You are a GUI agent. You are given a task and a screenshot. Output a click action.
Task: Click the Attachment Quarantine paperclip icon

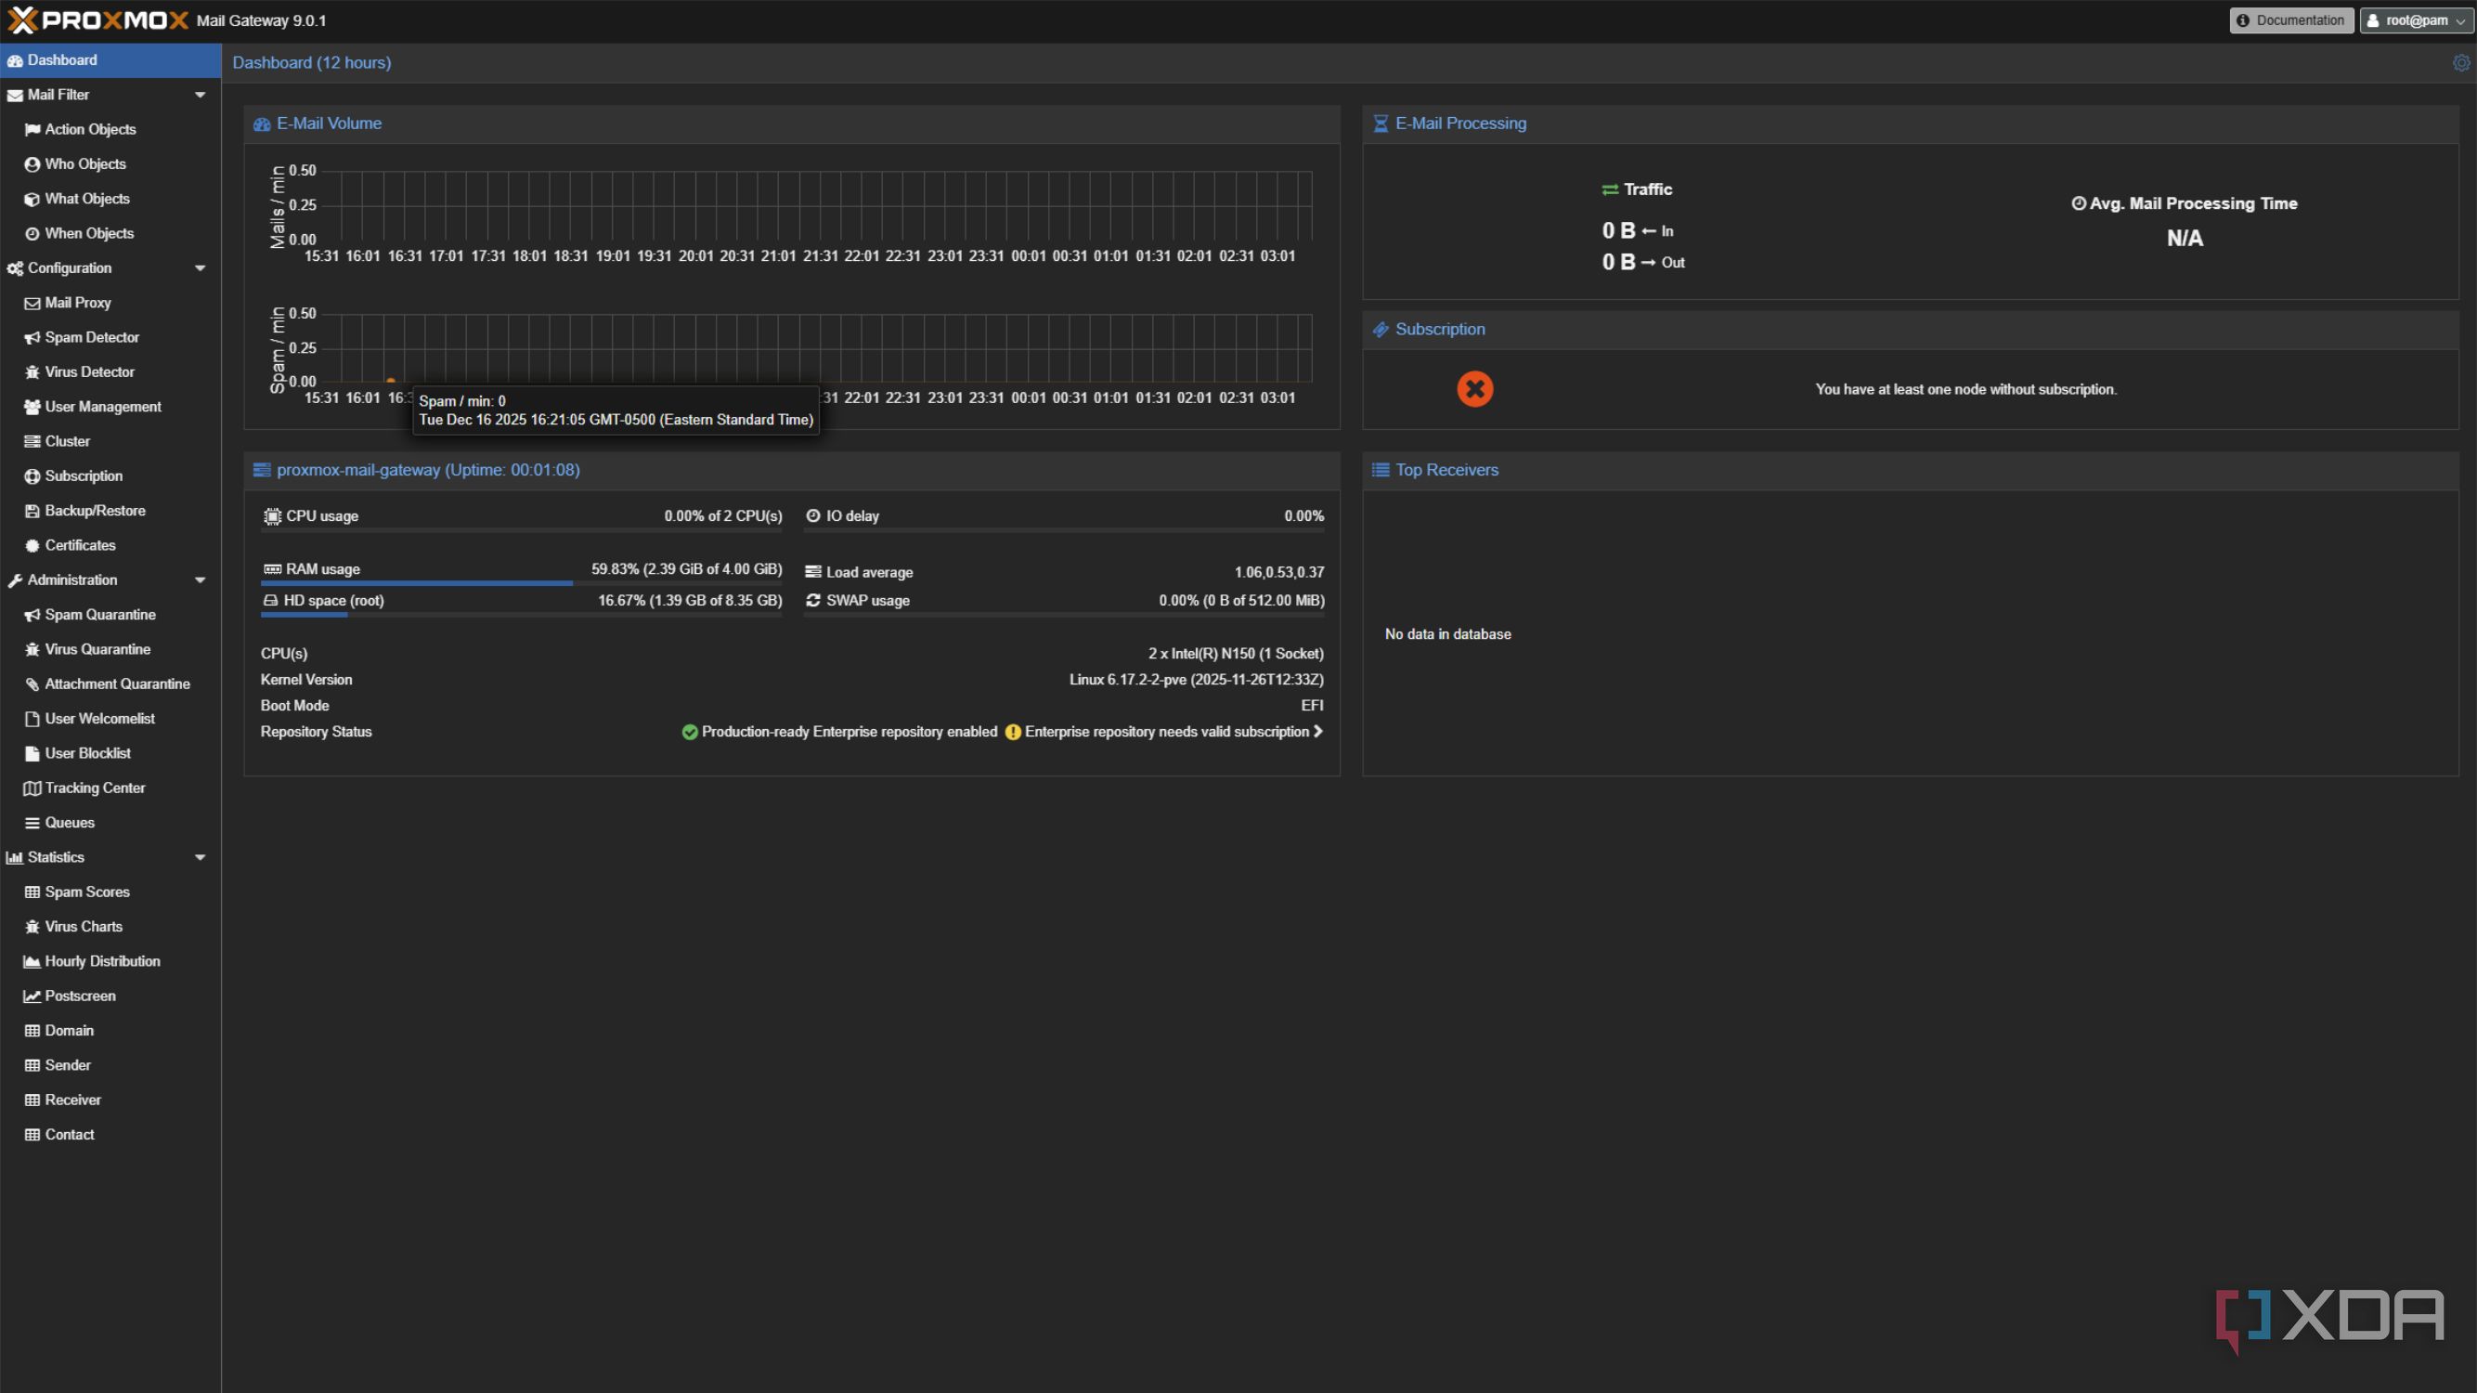32,683
